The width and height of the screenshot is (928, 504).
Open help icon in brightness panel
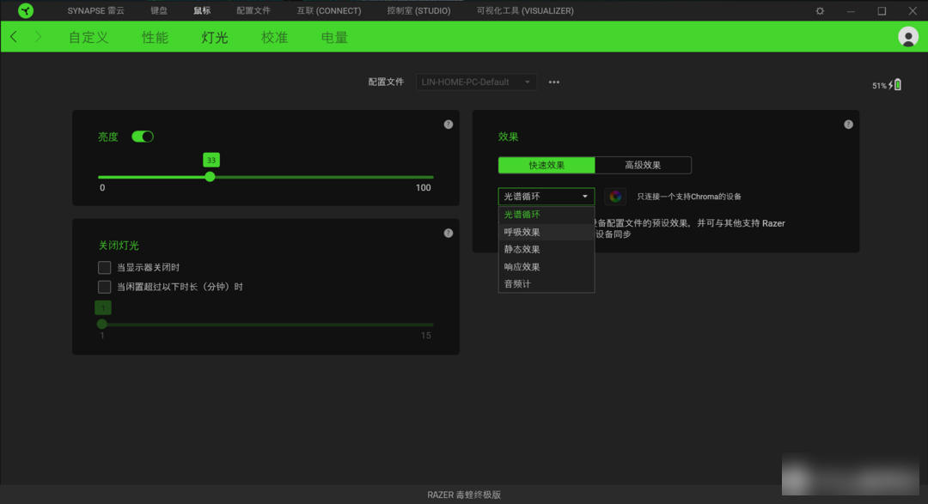448,124
